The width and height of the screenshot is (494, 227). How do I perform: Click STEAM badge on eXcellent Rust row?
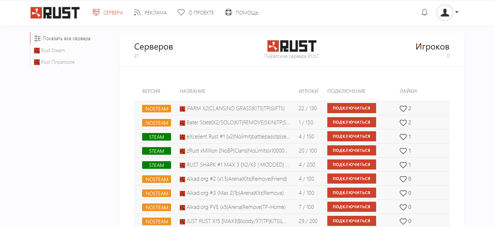[157, 137]
